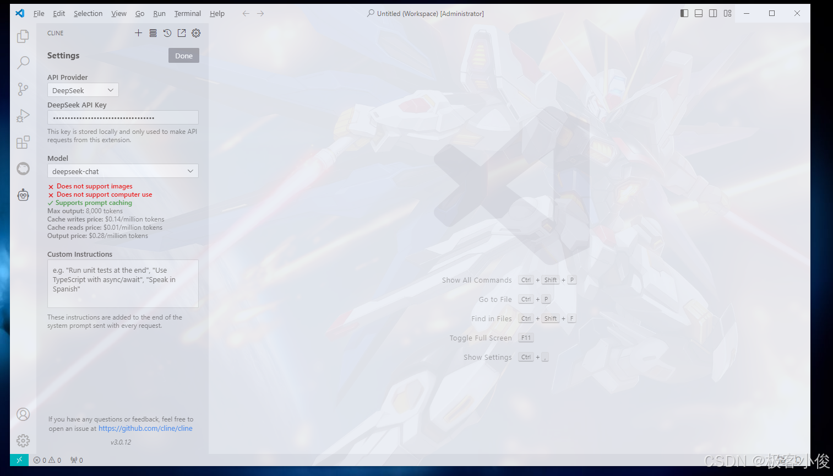Open the MCP Servers panel in Cline
The height and width of the screenshot is (476, 833).
(153, 33)
